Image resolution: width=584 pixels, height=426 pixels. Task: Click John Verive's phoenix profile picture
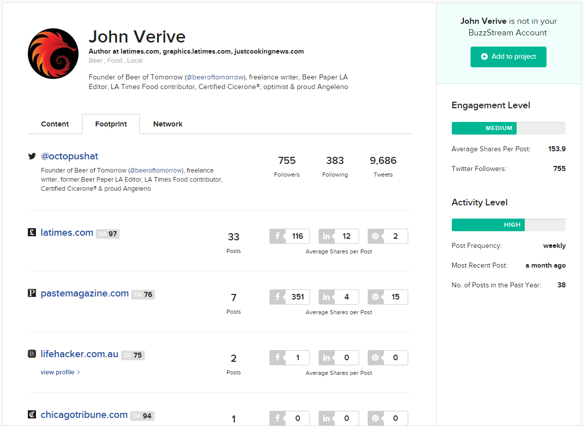[53, 53]
